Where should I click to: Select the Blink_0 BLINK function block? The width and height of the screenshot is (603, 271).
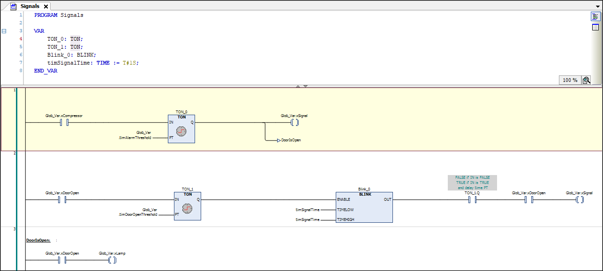click(x=364, y=207)
